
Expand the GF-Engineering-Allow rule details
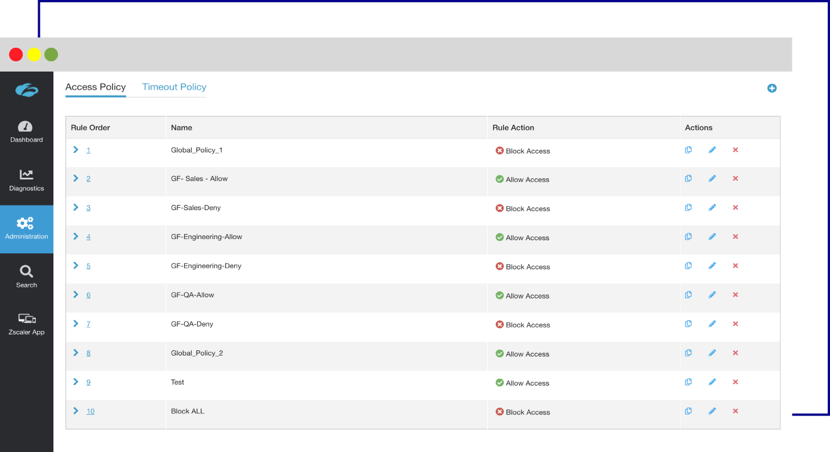[x=75, y=236]
